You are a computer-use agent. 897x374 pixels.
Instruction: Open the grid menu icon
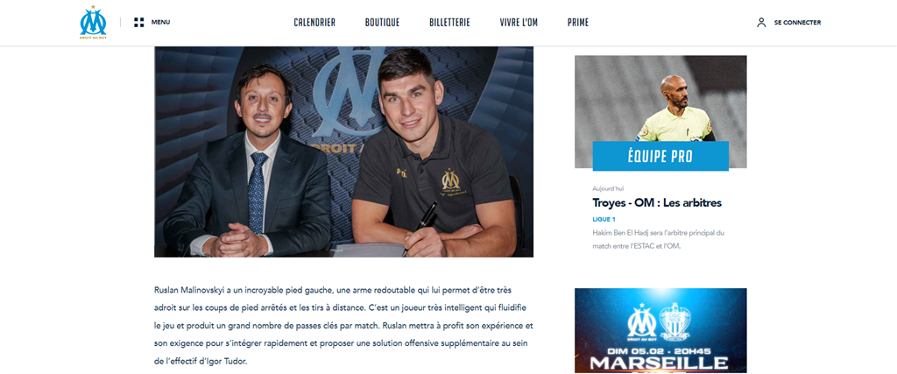pos(139,22)
